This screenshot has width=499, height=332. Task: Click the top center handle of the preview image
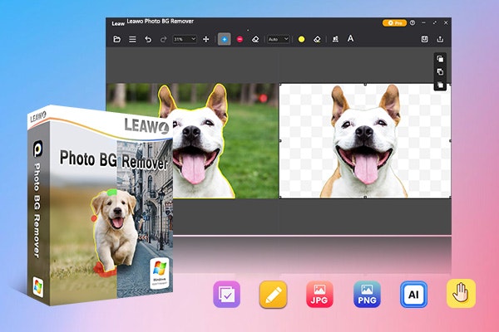[365, 84]
